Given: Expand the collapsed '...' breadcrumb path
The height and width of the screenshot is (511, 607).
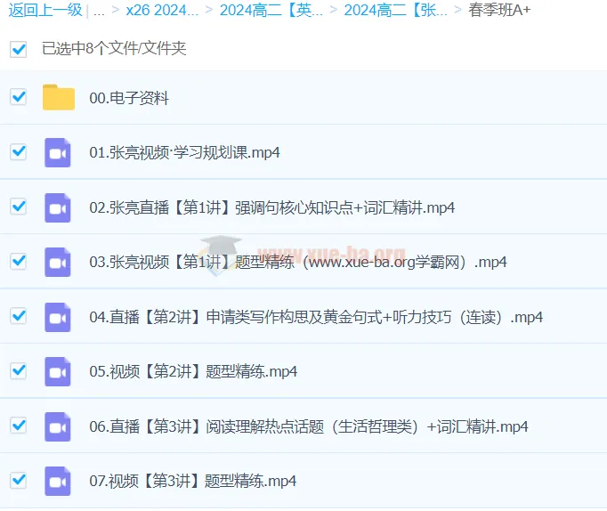Looking at the screenshot, I should (x=98, y=11).
